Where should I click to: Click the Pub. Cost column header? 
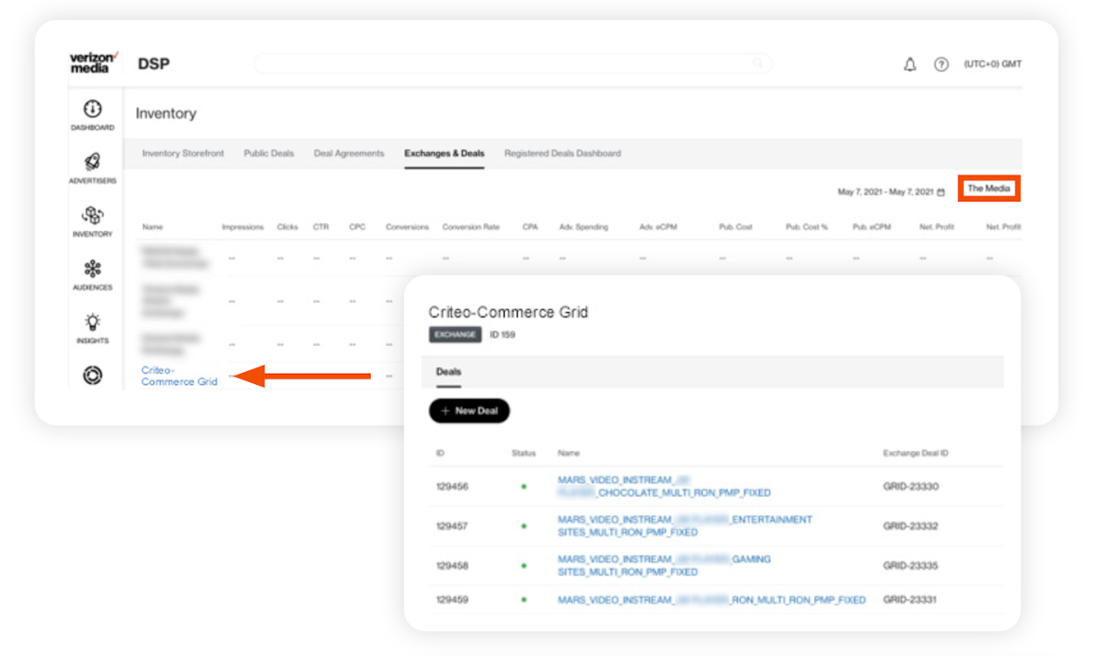click(736, 227)
